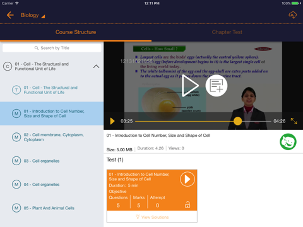Open the Biology subject dropdown
Image resolution: width=303 pixels, height=227 pixels.
click(x=33, y=15)
